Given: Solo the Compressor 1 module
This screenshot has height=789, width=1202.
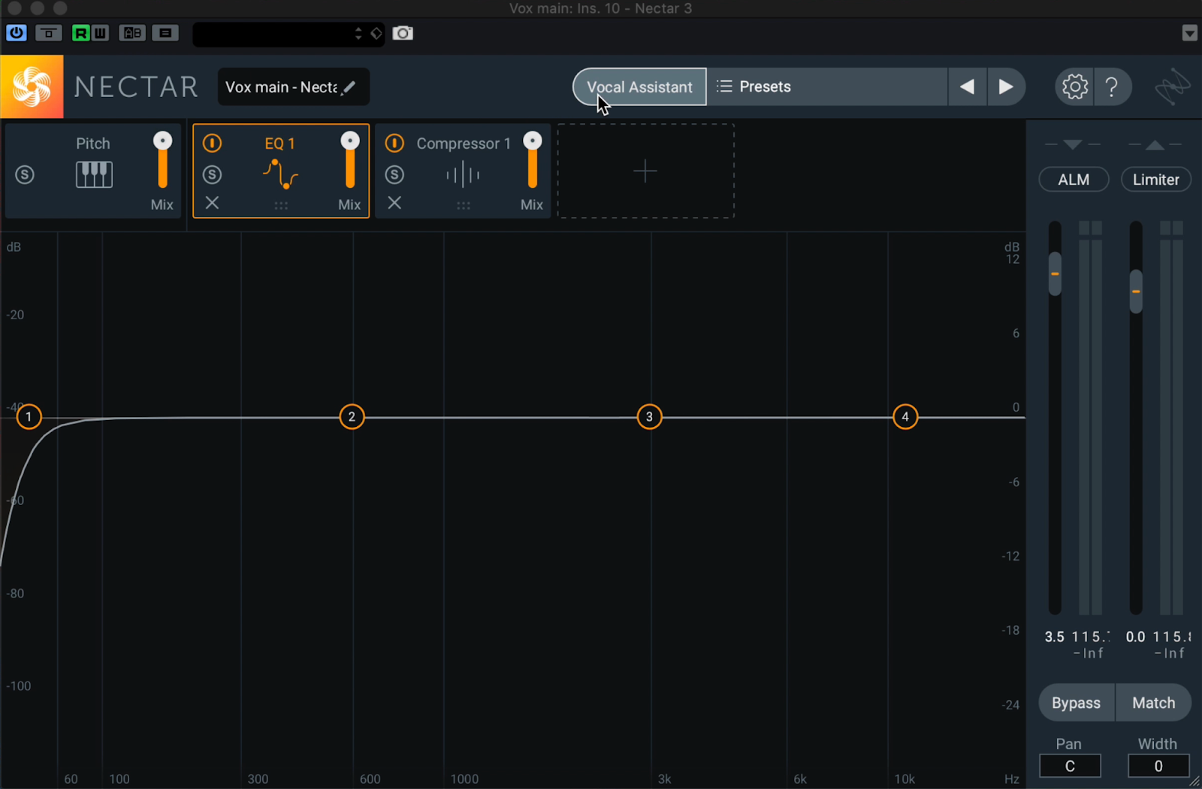Looking at the screenshot, I should point(394,174).
